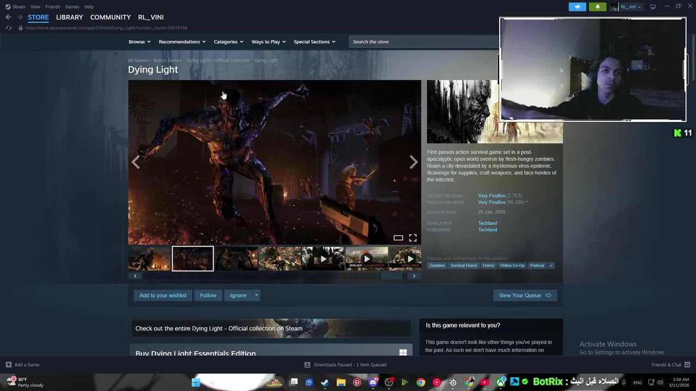
Task: Click the blue announcements megaphone button
Action: [577, 7]
